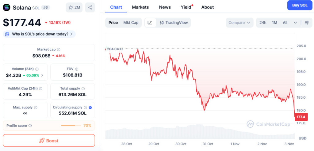This screenshot has width=314, height=151.
Task: Toggle chart to Price view
Action: pyautogui.click(x=113, y=23)
